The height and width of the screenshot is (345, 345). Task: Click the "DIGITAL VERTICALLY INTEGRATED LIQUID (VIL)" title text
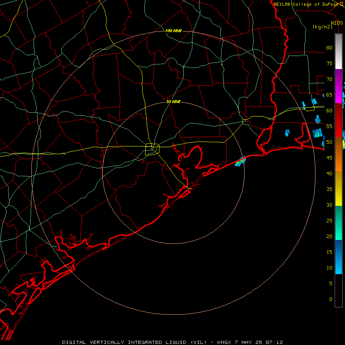point(135,342)
